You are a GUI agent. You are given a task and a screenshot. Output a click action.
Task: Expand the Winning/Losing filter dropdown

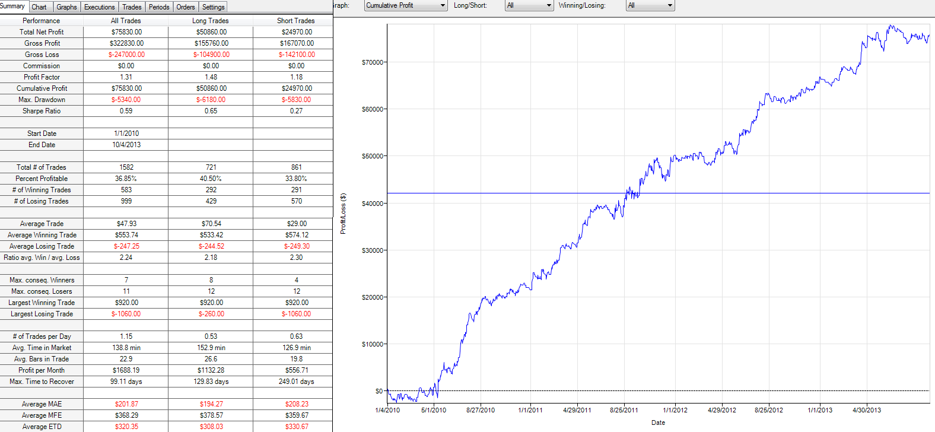click(650, 5)
